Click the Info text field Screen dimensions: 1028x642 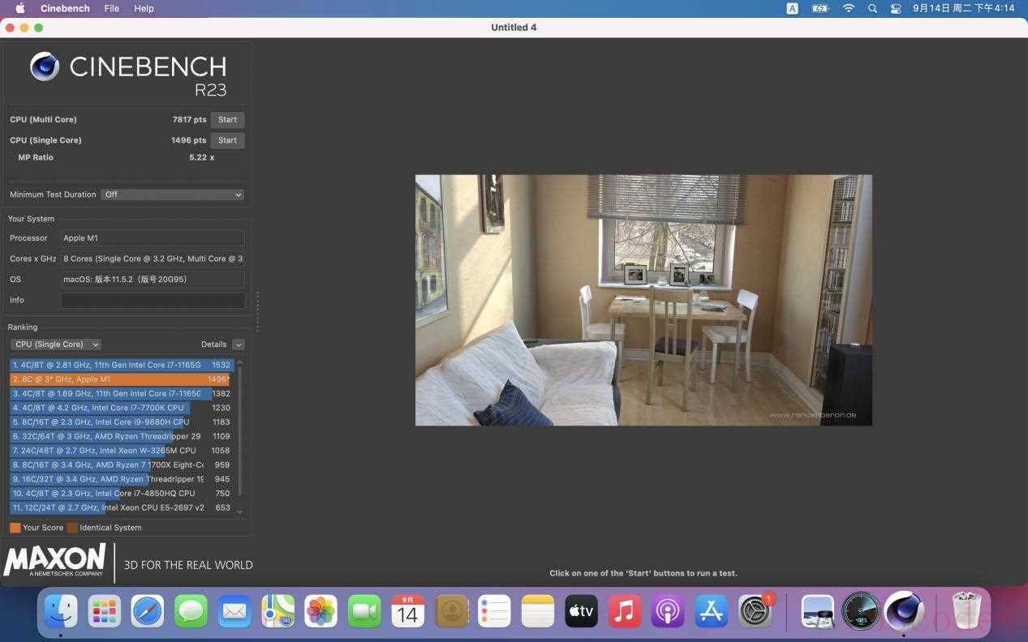153,301
